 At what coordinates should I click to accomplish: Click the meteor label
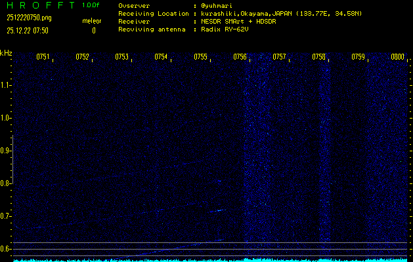92,21
